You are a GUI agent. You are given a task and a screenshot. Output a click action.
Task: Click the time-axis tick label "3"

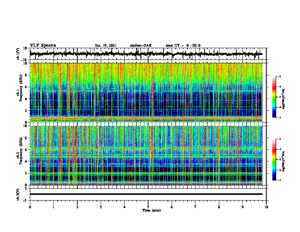101,207
